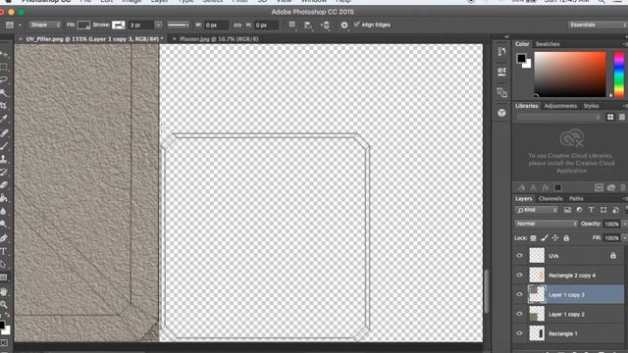Click the path operations icon
Viewport: 628px width, 353px height.
coord(292,25)
